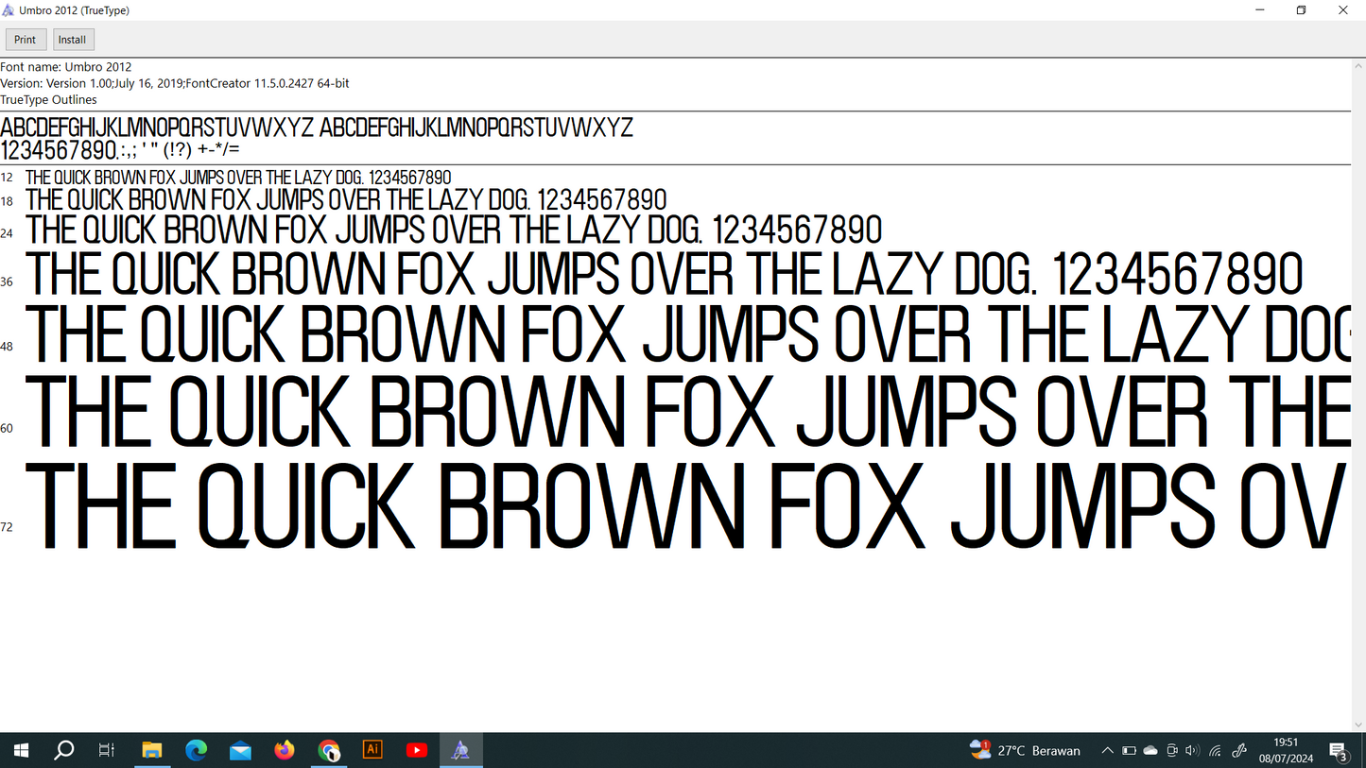This screenshot has height=768, width=1366.
Task: Open the Start menu
Action: [x=20, y=750]
